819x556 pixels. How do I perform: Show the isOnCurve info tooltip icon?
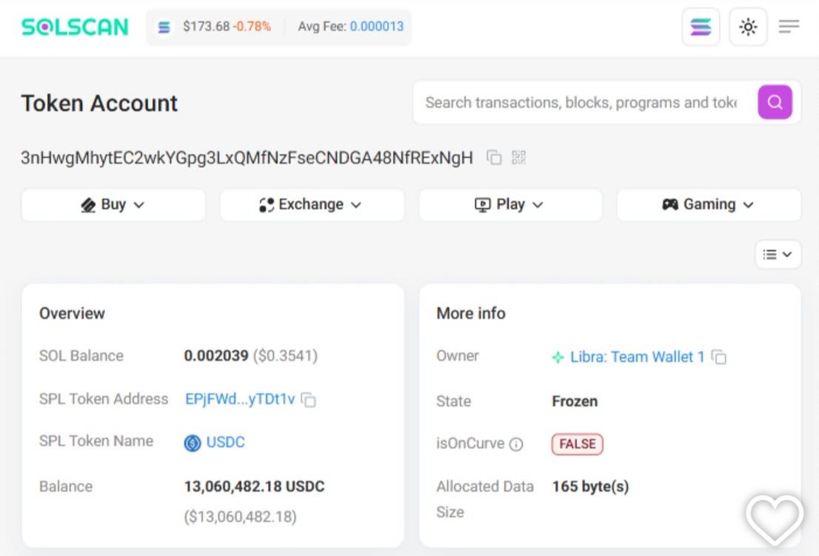point(516,444)
